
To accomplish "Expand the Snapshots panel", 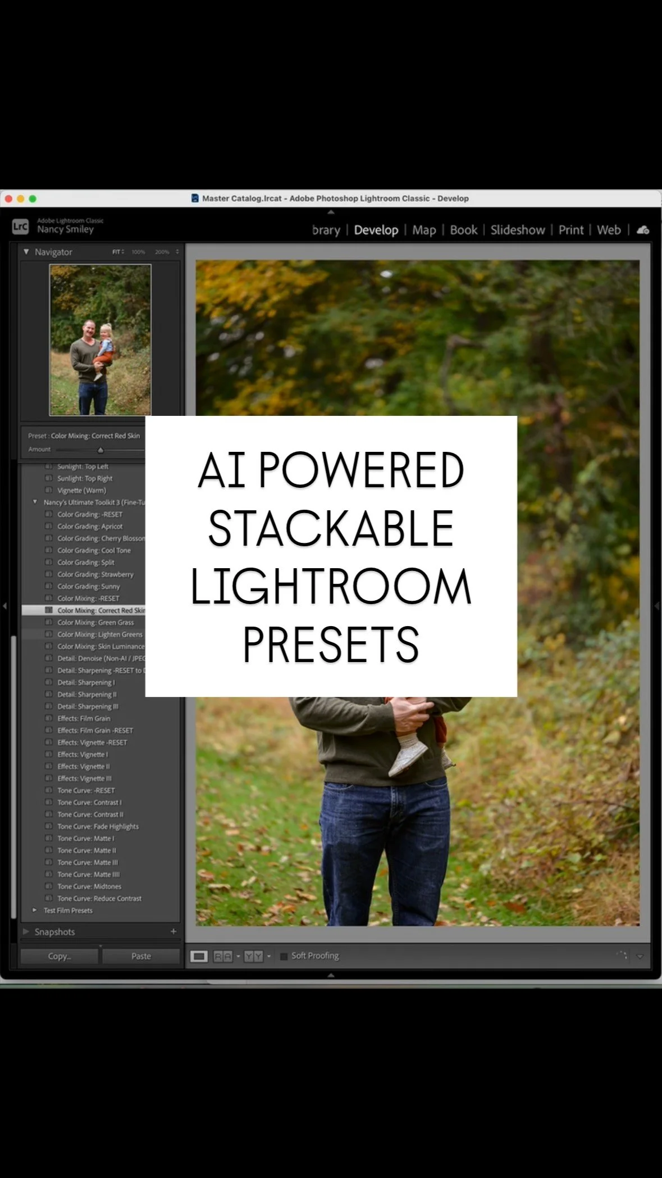I will pyautogui.click(x=26, y=931).
